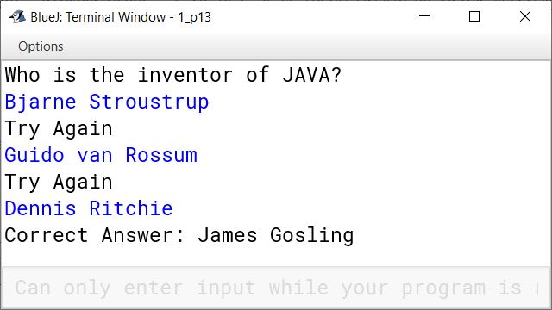Click the blue 'Bjarne' input text
552x310 pixels.
click(41, 102)
